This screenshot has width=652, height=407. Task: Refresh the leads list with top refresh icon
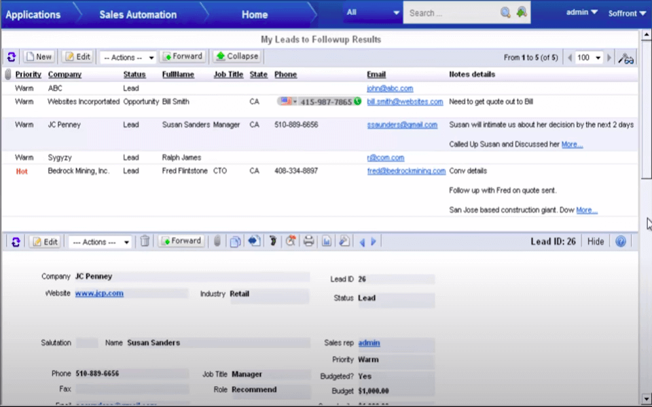pyautogui.click(x=12, y=57)
